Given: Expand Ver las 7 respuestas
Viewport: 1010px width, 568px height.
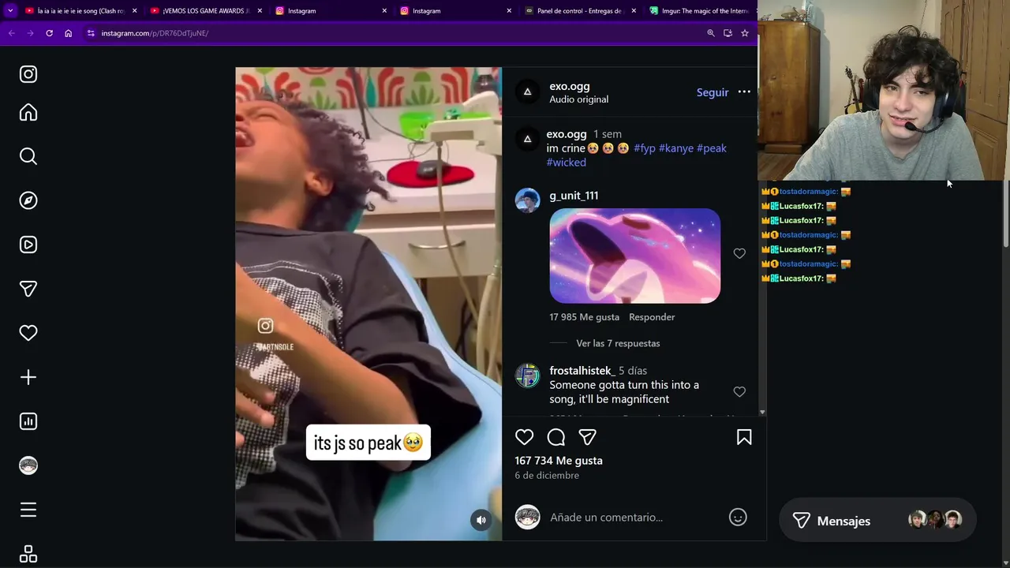Looking at the screenshot, I should (618, 343).
